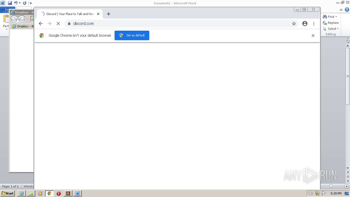This screenshot has width=350, height=197.
Task: Click Word's vertical scrollbar down arrow
Action: 348,168
